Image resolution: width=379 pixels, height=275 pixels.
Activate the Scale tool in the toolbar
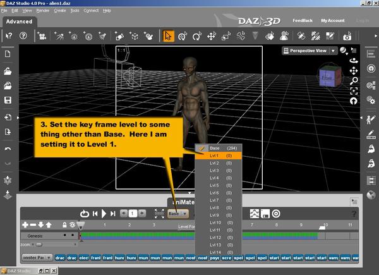coord(226,36)
